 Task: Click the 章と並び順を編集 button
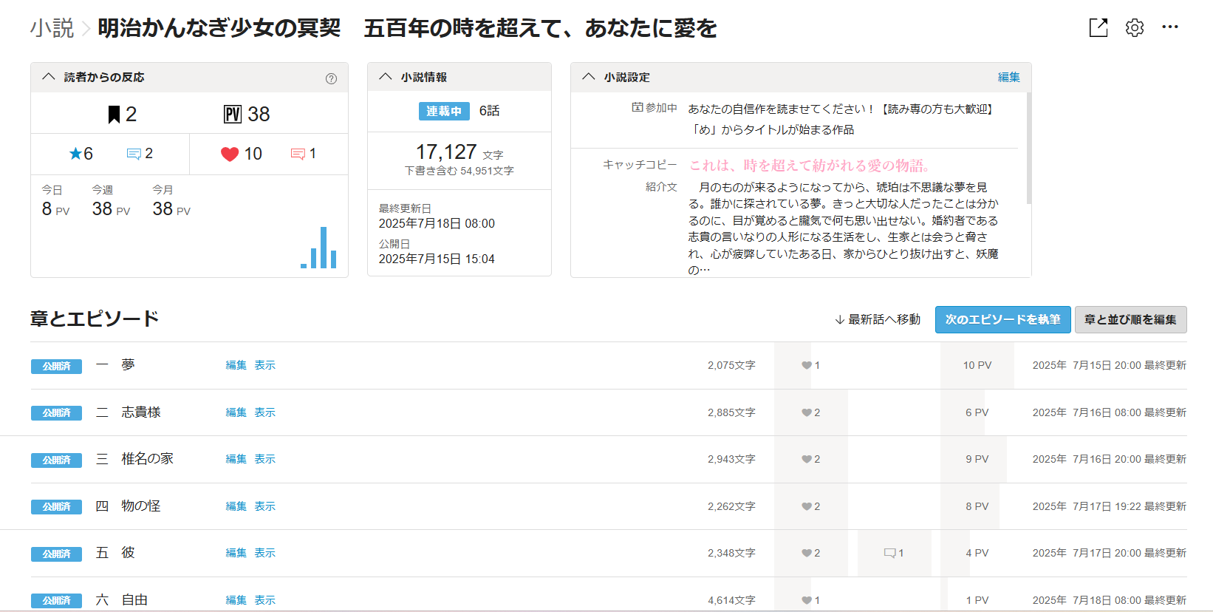[1130, 319]
